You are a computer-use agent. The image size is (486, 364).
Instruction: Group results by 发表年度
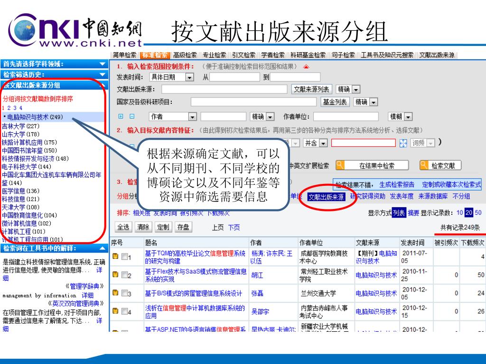[x=402, y=196]
